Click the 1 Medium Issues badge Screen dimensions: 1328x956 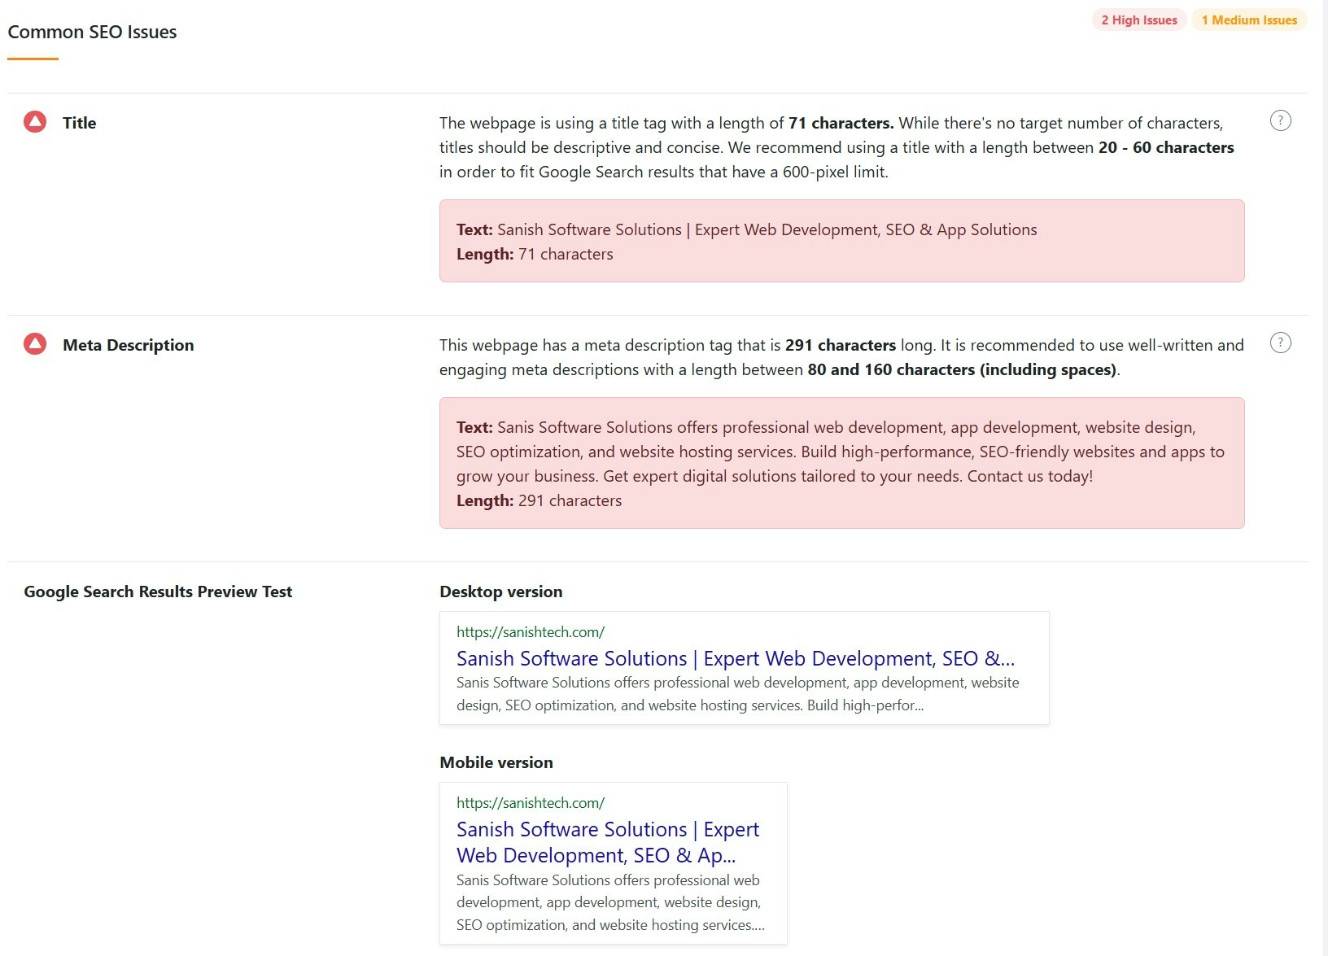tap(1249, 20)
